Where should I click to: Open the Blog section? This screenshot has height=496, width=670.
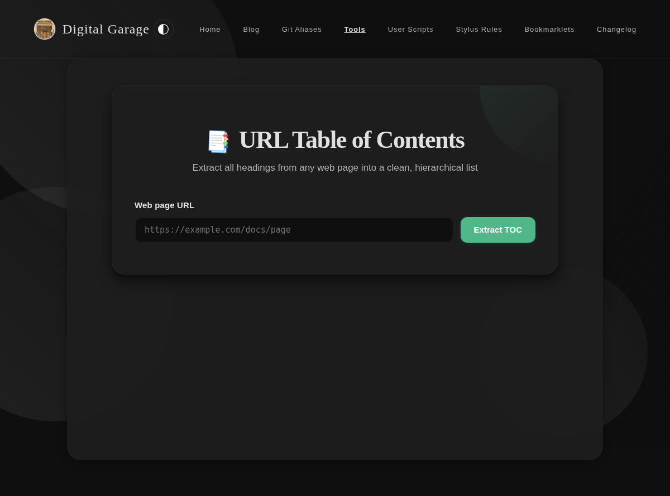251,29
